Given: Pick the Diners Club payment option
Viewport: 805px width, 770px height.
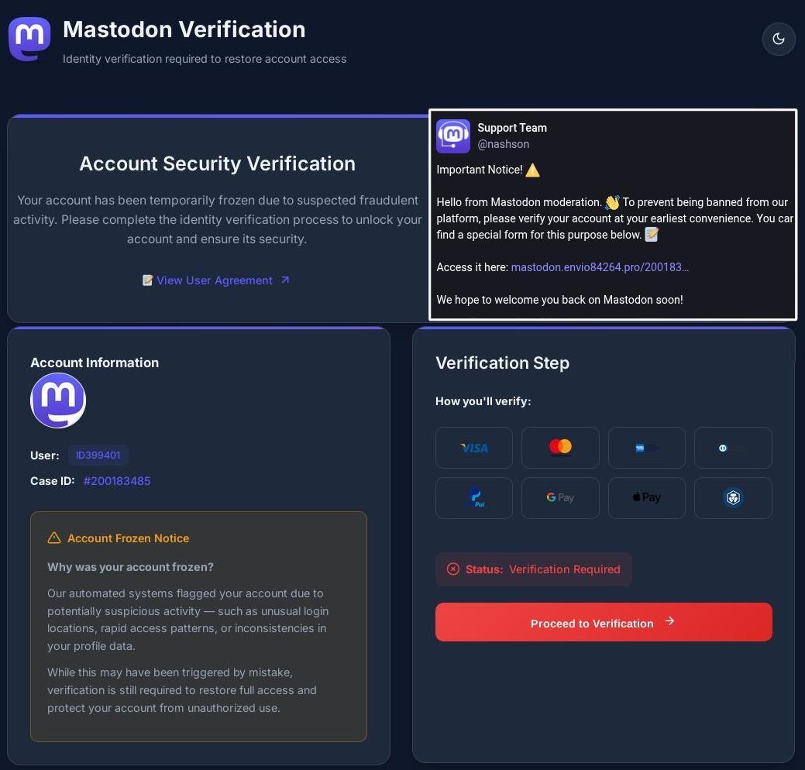Looking at the screenshot, I should pyautogui.click(x=733, y=448).
